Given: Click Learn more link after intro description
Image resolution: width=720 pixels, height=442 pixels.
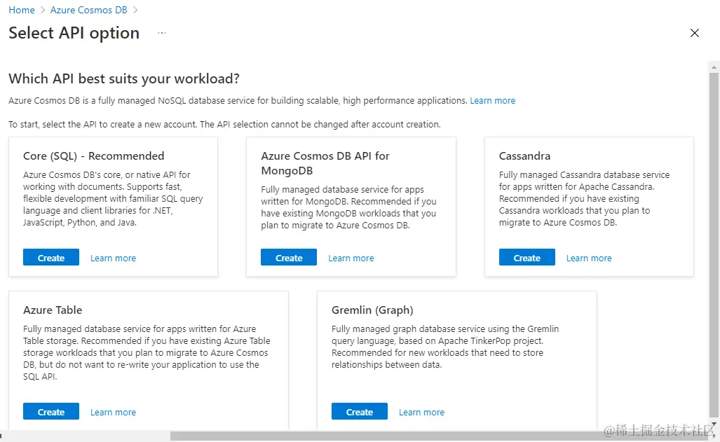Looking at the screenshot, I should (492, 101).
